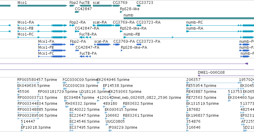Click the Fbp2 gene label
The image size is (254, 132).
[x=74, y=3]
